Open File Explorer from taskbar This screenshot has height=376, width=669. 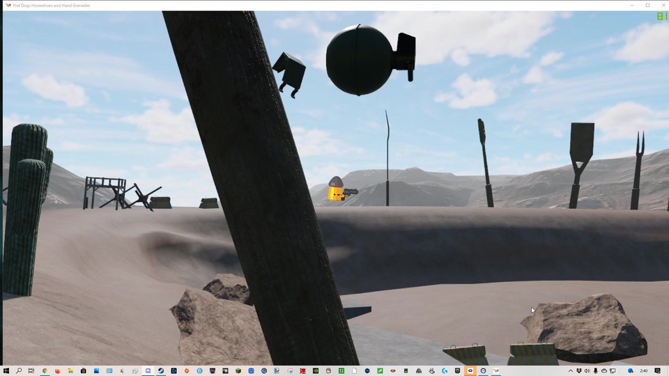tap(70, 371)
